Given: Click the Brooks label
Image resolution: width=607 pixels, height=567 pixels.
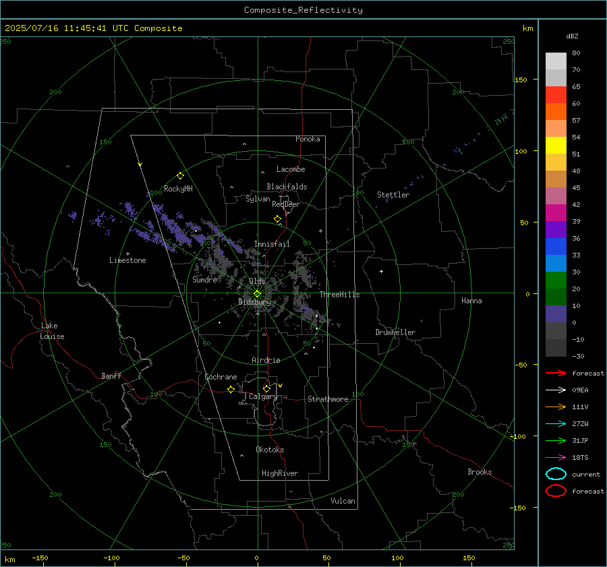Looking at the screenshot, I should tap(480, 472).
